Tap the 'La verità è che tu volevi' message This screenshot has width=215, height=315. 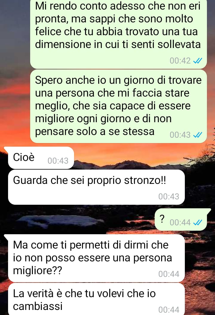click(x=96, y=299)
